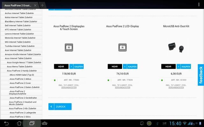This screenshot has height=127, width=204.
Task: Go back with the ZURÜCK button
Action: [x=60, y=107]
